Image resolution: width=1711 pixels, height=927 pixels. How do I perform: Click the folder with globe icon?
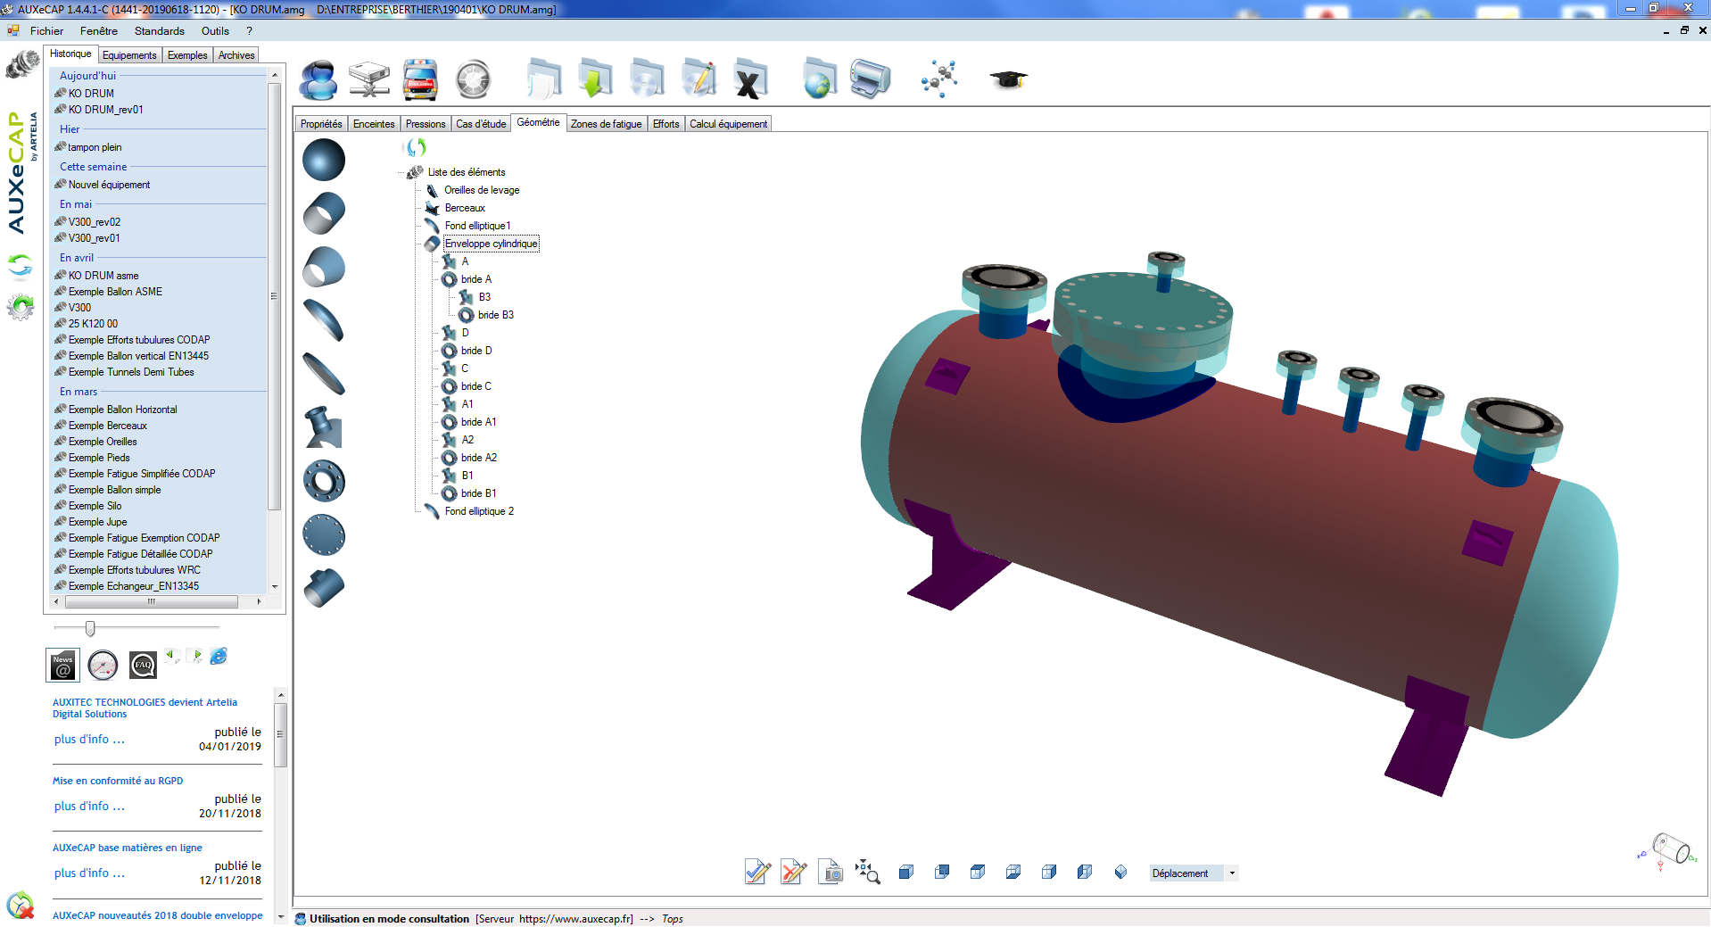(x=819, y=79)
